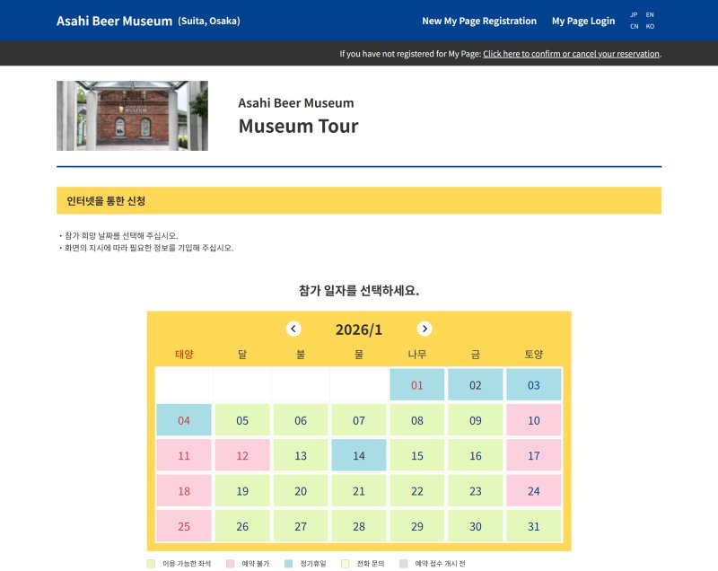
Task: Click the '인터넷을 통한 신청' section header
Action: point(359,200)
